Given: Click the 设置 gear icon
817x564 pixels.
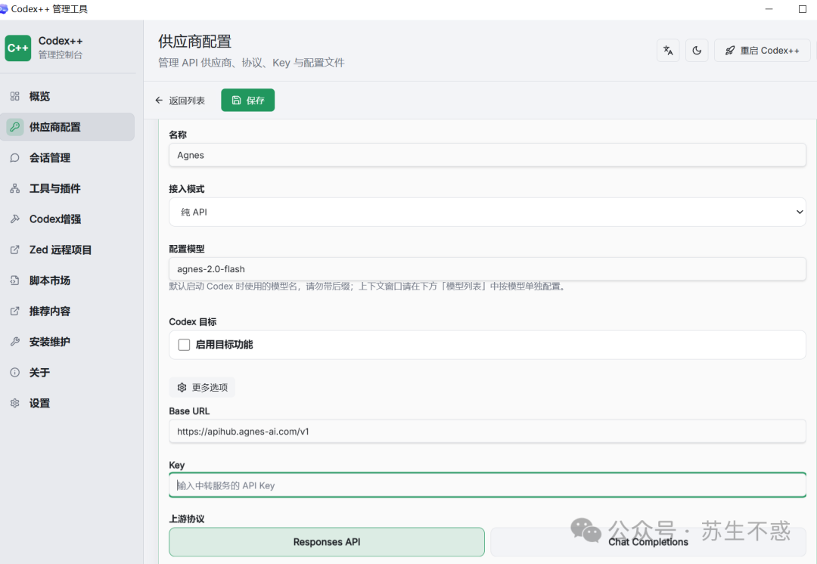Looking at the screenshot, I should (14, 404).
